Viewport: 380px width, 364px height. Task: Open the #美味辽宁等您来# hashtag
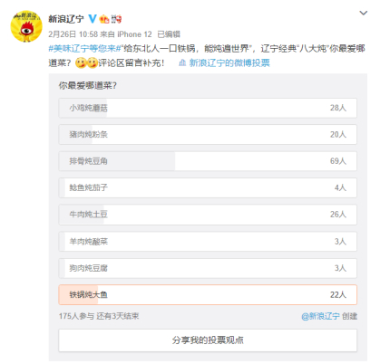tap(85, 49)
